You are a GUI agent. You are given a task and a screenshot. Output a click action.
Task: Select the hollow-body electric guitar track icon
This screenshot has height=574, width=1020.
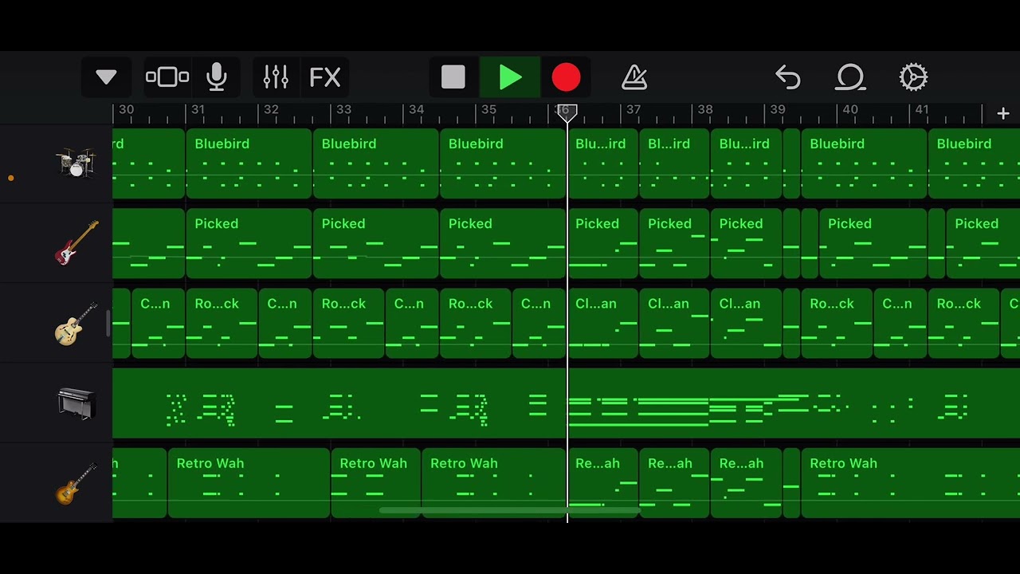76,324
